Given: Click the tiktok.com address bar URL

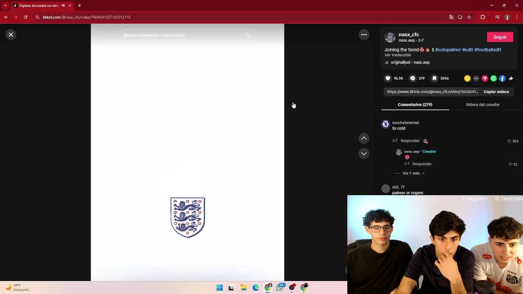Looking at the screenshot, I should [87, 17].
